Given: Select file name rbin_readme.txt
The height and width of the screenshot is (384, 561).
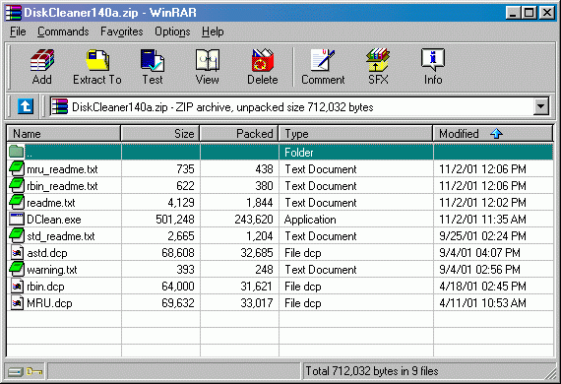Looking at the screenshot, I should point(62,186).
